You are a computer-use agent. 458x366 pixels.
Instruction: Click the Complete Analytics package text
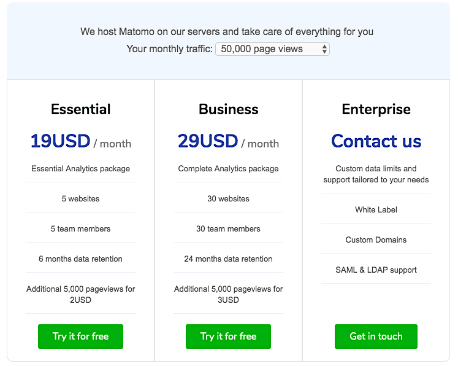tap(229, 168)
